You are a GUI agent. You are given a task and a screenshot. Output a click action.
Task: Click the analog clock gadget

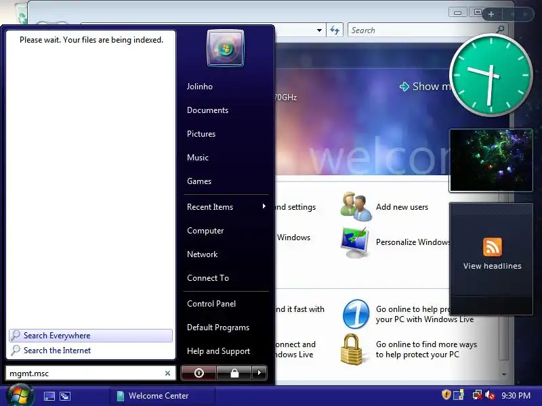(x=491, y=75)
